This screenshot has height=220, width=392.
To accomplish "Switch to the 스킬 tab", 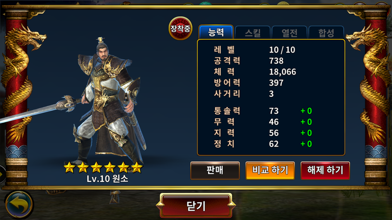I will pos(253,32).
